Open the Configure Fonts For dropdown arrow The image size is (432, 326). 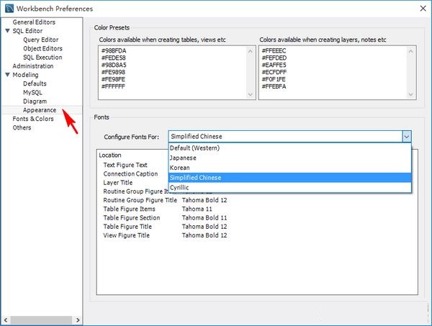click(406, 136)
